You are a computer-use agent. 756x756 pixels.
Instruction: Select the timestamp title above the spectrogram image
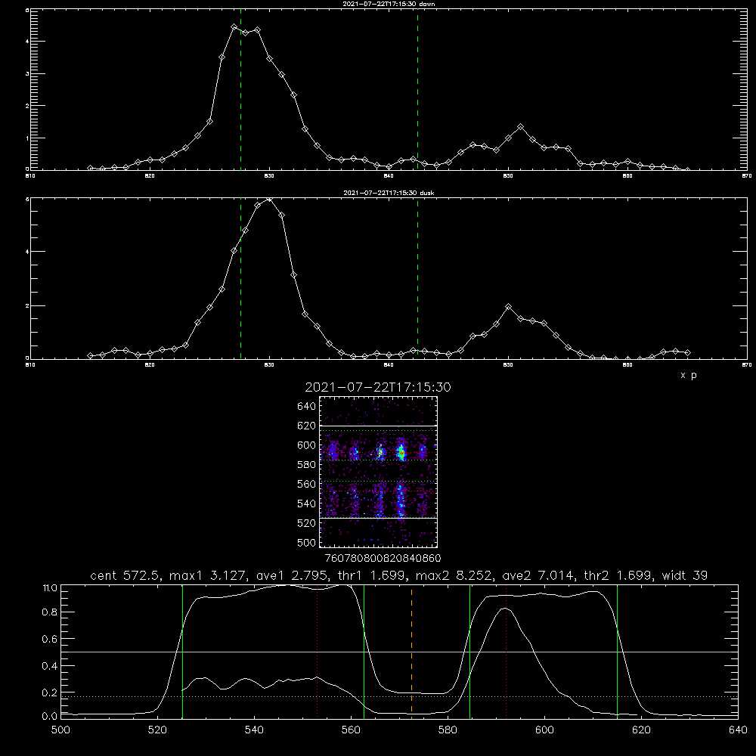pyautogui.click(x=378, y=387)
